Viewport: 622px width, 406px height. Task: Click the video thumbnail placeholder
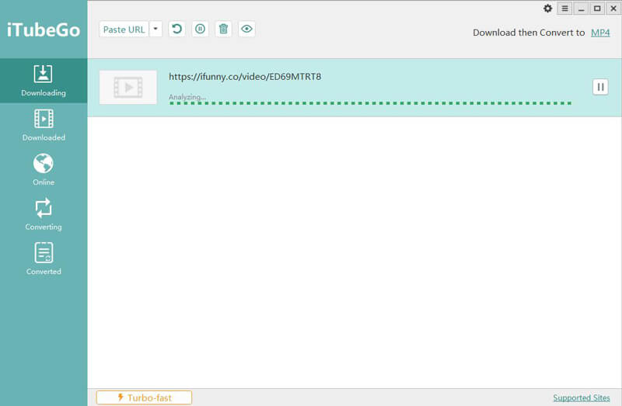(128, 88)
